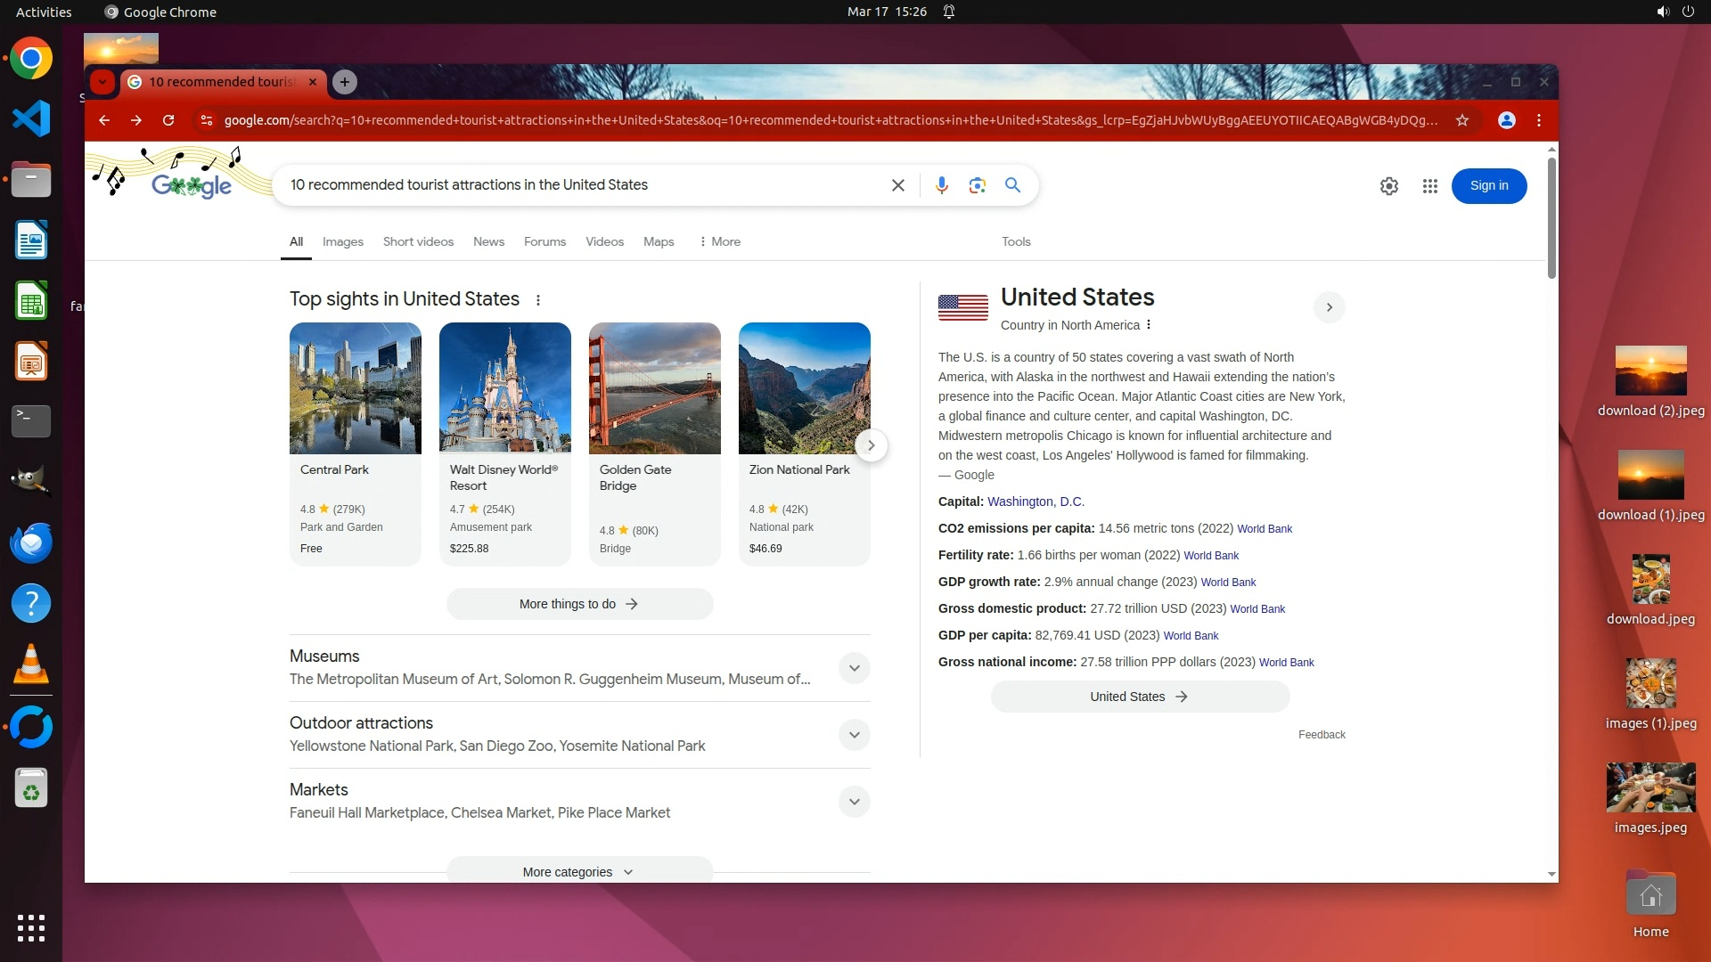The height and width of the screenshot is (962, 1711).
Task: Open the More categories dropdown
Action: (x=578, y=872)
